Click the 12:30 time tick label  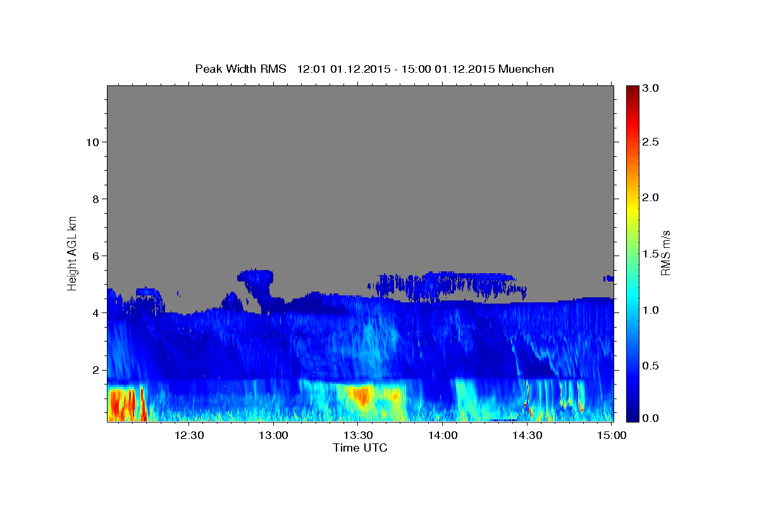click(x=189, y=435)
